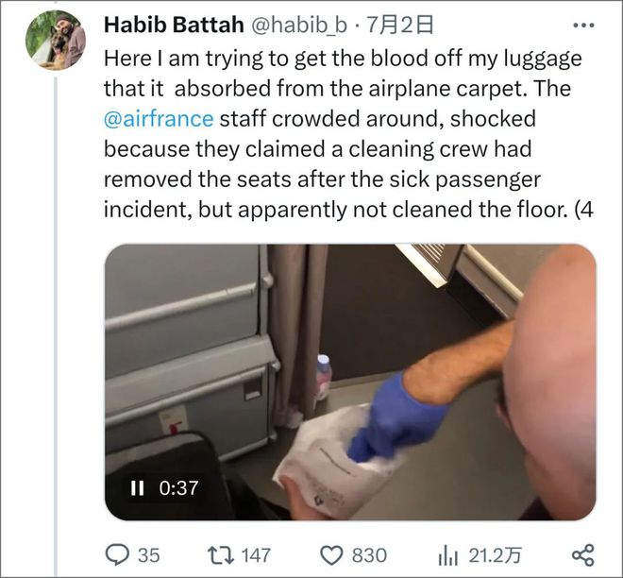Open the tweet date 7月2日
Image resolution: width=623 pixels, height=578 pixels.
(400, 25)
